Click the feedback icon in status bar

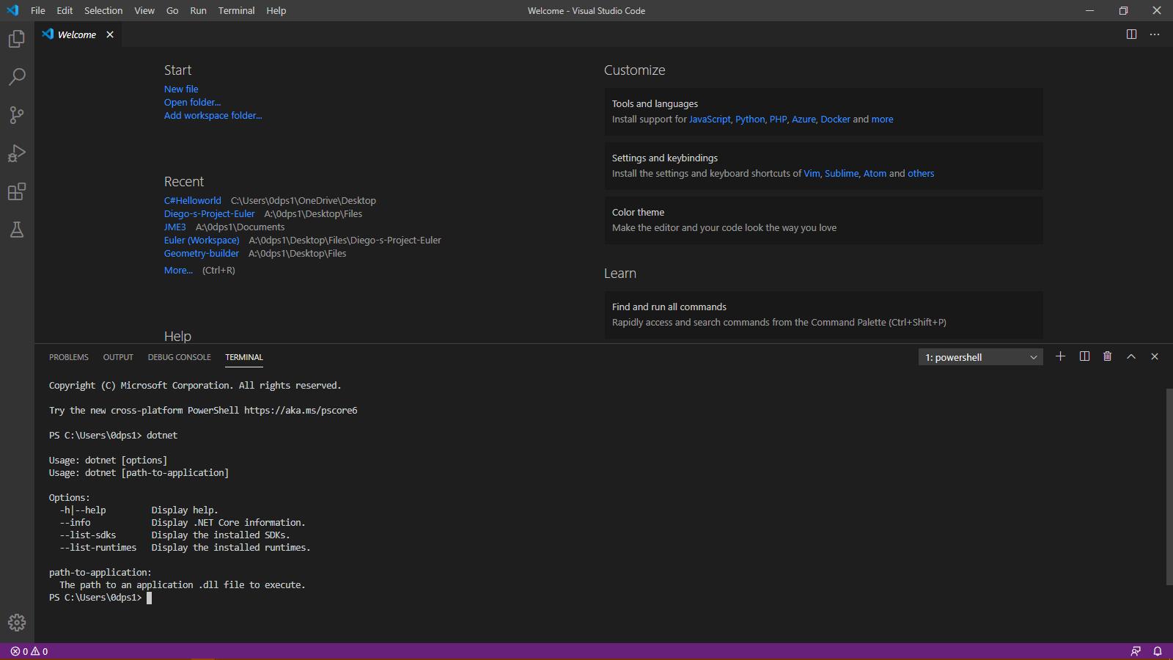tap(1136, 651)
